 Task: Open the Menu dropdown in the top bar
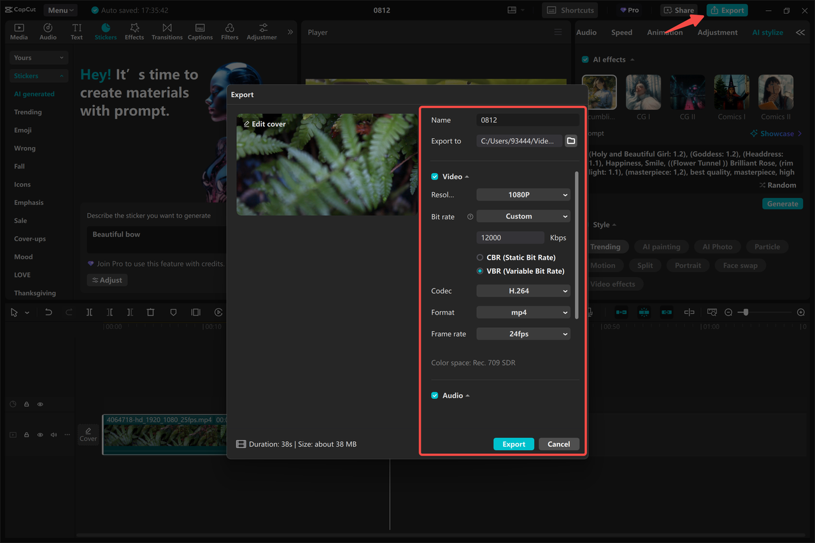click(x=59, y=10)
